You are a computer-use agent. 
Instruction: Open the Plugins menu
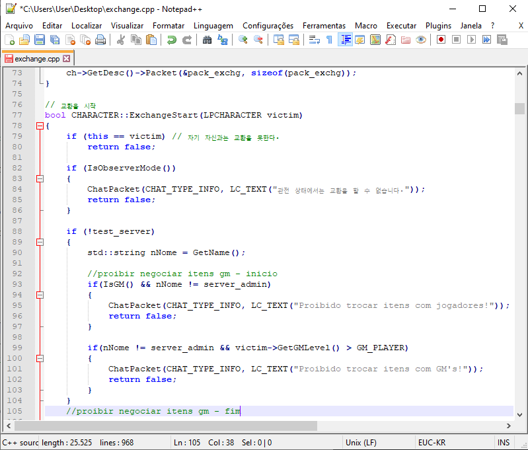tap(438, 26)
